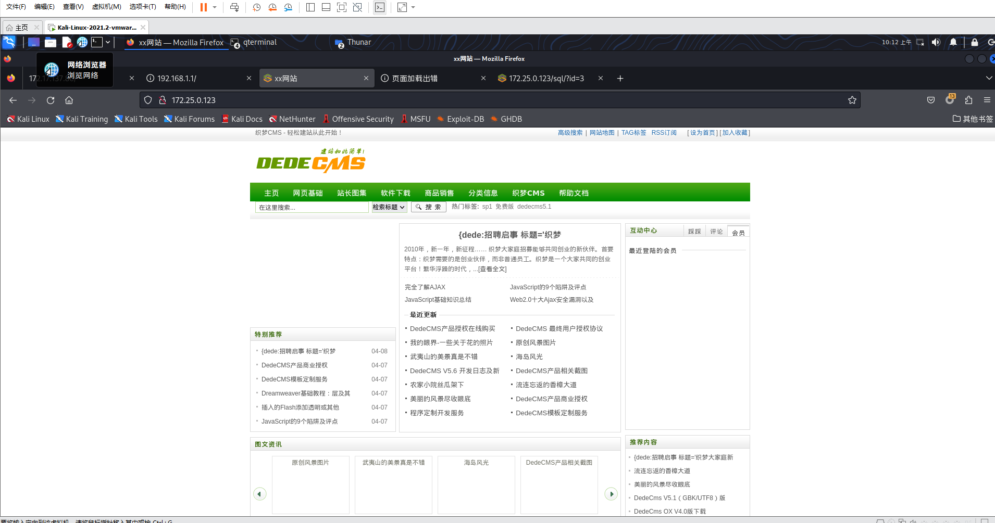Click the stretch guest display icon
The height and width of the screenshot is (523, 995).
coord(402,7)
